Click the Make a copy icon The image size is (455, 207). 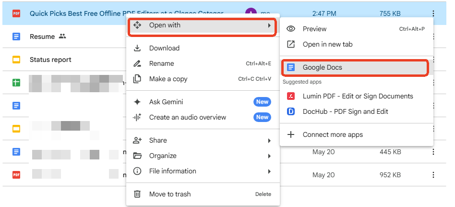(x=137, y=79)
